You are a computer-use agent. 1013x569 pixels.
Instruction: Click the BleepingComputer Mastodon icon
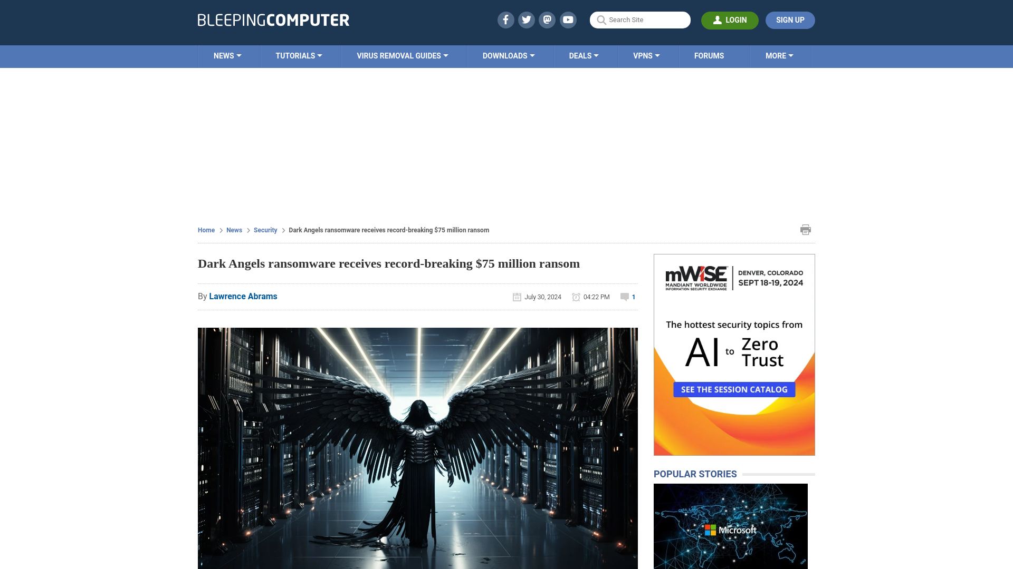548,19
